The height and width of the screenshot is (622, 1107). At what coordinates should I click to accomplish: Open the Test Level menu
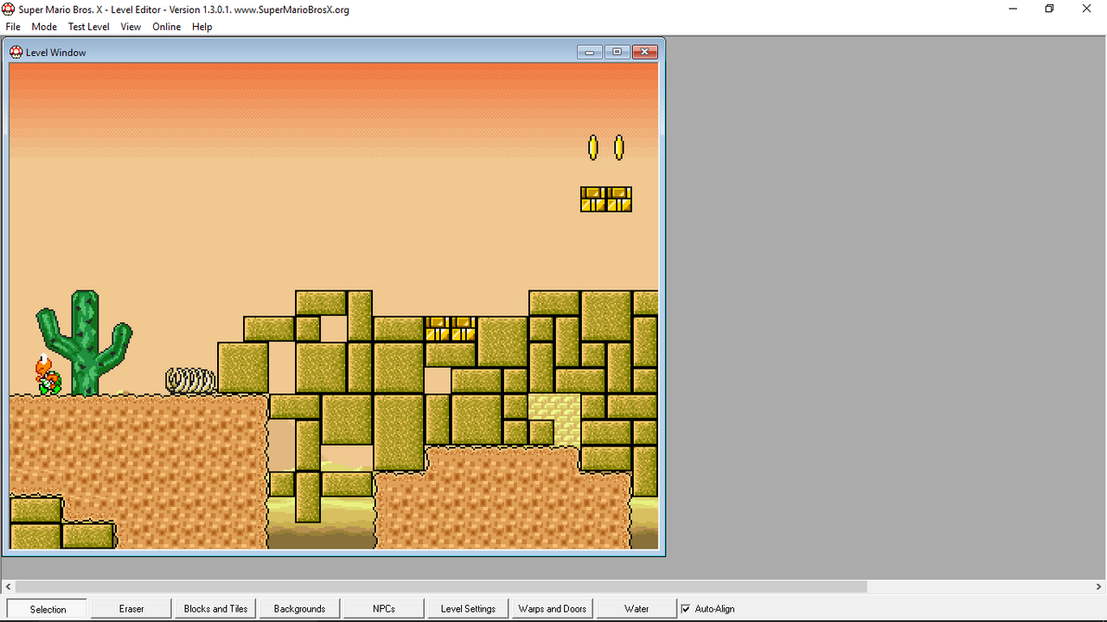[88, 27]
